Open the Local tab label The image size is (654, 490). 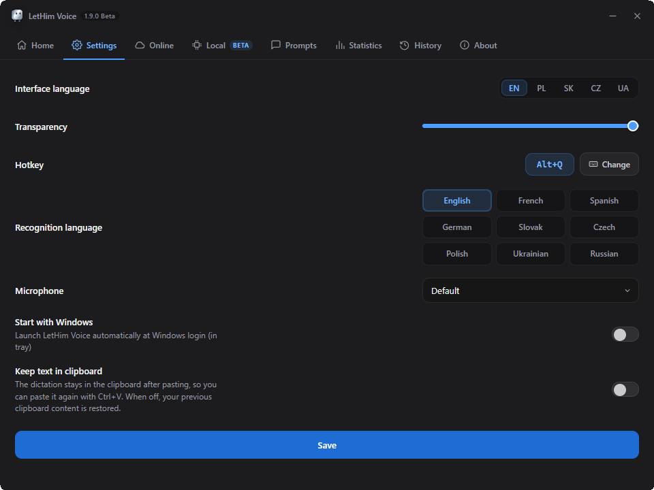tap(216, 45)
